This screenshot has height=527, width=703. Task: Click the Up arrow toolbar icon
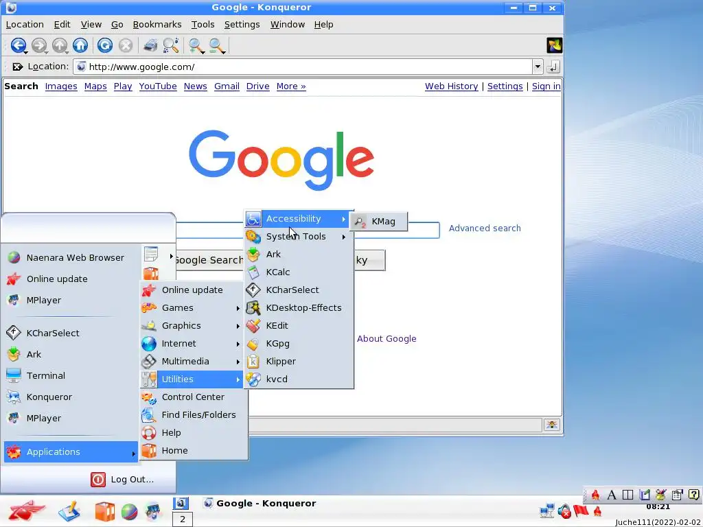60,45
